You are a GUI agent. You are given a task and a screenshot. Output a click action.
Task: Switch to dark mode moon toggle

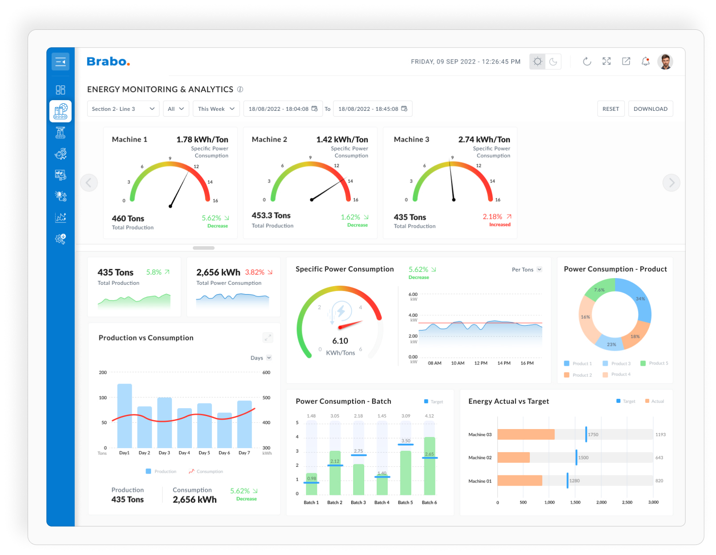click(553, 61)
